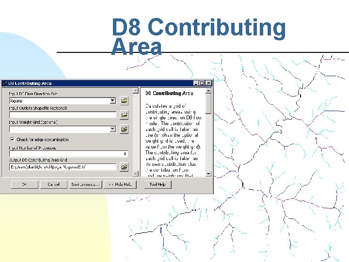The image size is (349, 262).
Task: Click the Output D8 Contributing Area Grid label
Action: (38, 160)
